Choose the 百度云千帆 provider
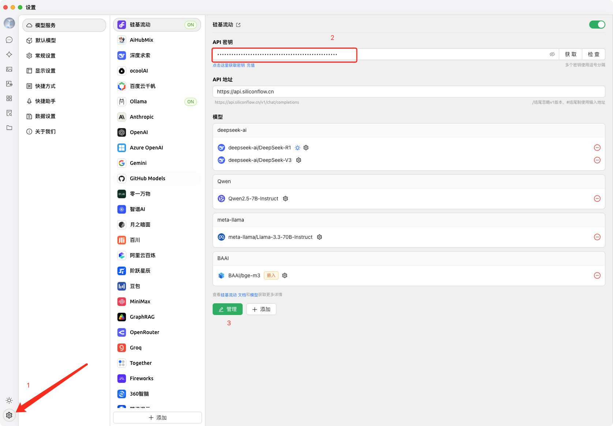The width and height of the screenshot is (613, 426). click(157, 86)
